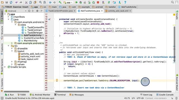Click the Undo arrow icon
179x100 pixels.
click(17, 2)
